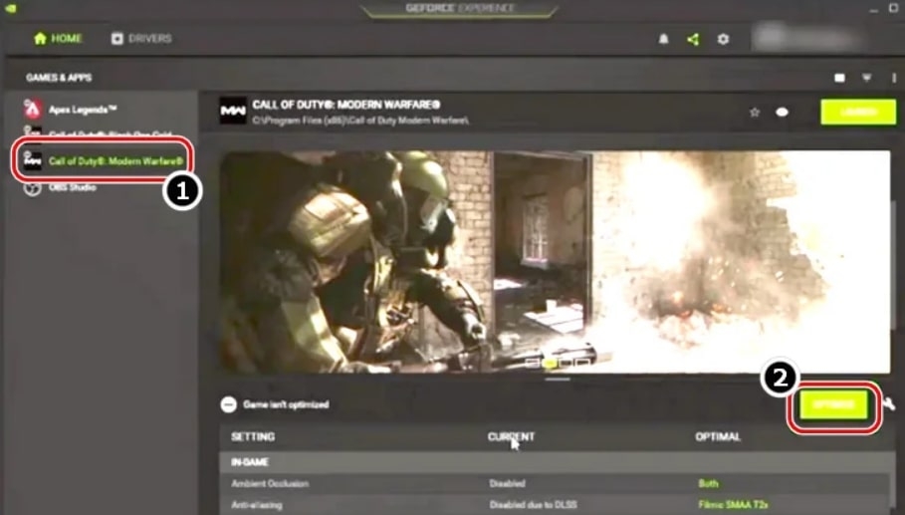The image size is (905, 515).
Task: Switch to the DRIVERS tab
Action: pyautogui.click(x=141, y=39)
